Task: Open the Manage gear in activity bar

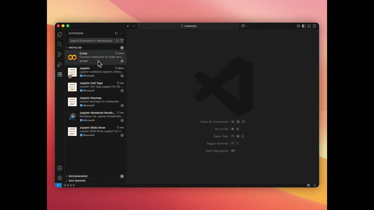Action: (x=60, y=178)
